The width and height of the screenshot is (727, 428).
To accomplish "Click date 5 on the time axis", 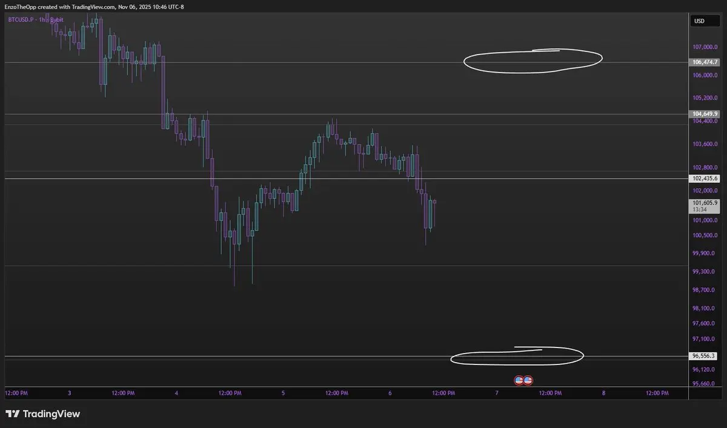I will coord(283,393).
